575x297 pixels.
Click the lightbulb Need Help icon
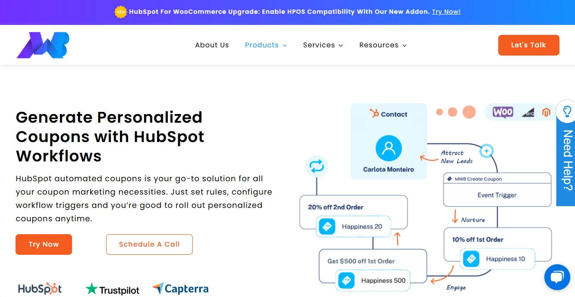(567, 111)
